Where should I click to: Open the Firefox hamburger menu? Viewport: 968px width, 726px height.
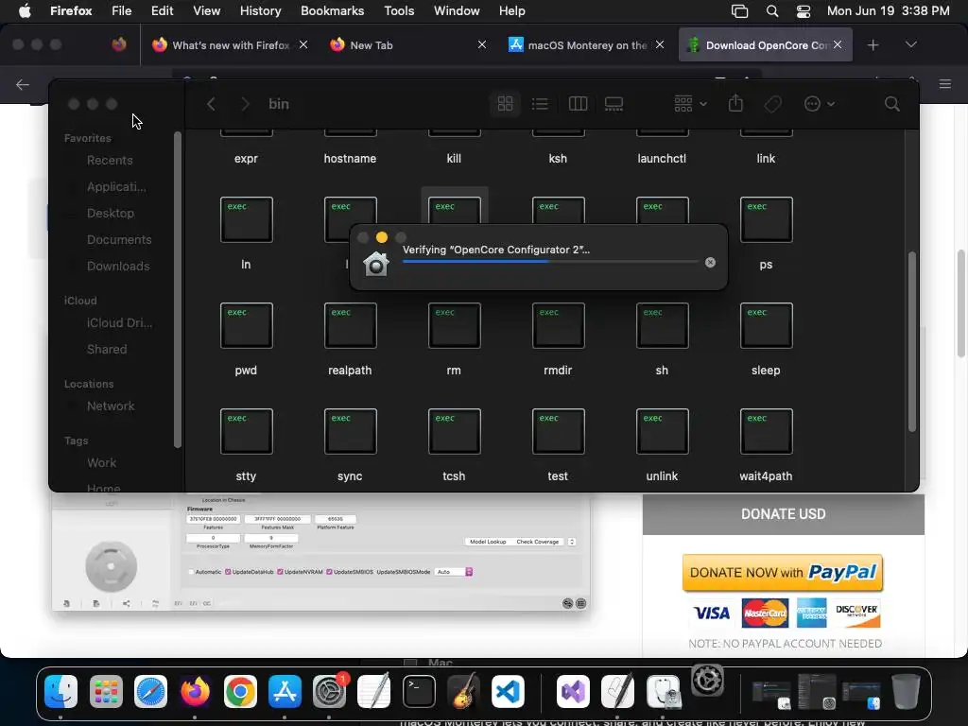click(945, 84)
